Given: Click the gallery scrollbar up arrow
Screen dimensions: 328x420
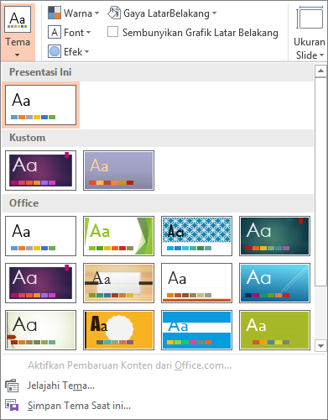Looking at the screenshot, I should click(x=320, y=71).
